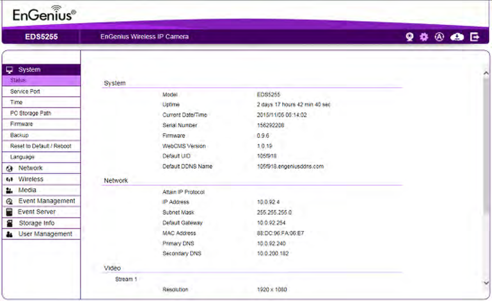Click the System monitor icon in sidebar
Screen dimensions: 492x301
point(9,70)
